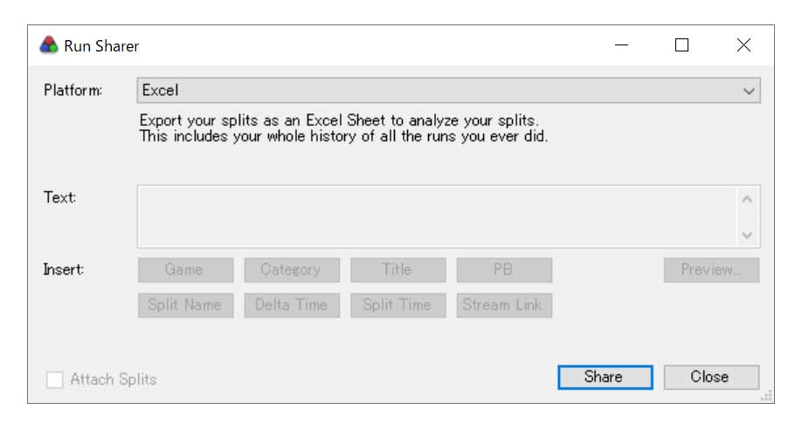Viewport: 795px width, 430px height.
Task: Toggle the Attach Splits checkbox
Action: (x=55, y=379)
